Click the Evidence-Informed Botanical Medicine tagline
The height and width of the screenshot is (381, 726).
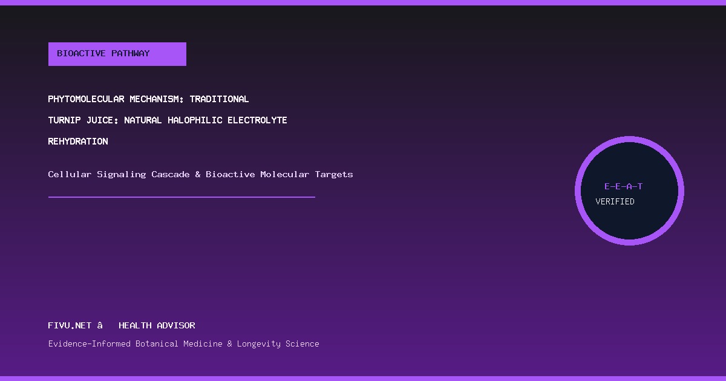183,344
